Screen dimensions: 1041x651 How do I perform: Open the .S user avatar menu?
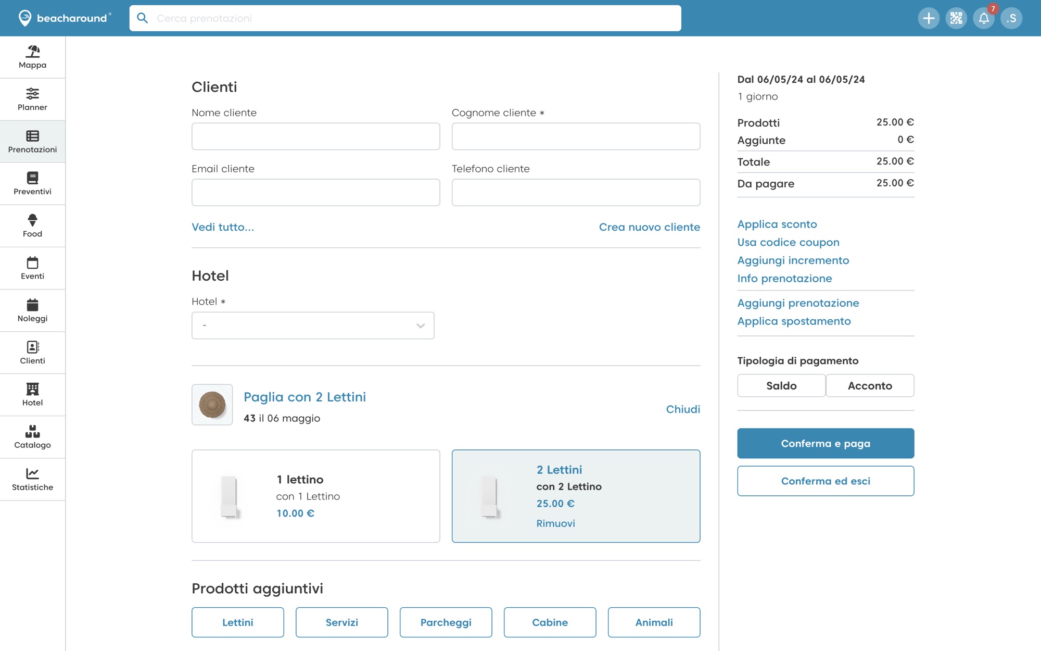(1011, 18)
